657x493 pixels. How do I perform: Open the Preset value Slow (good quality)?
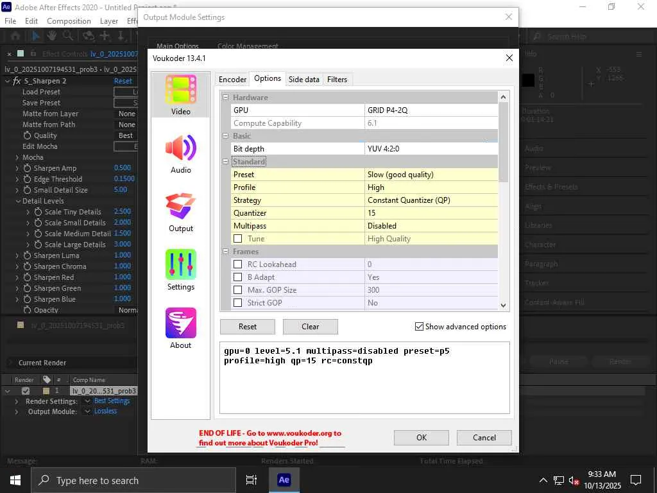pyautogui.click(x=431, y=175)
